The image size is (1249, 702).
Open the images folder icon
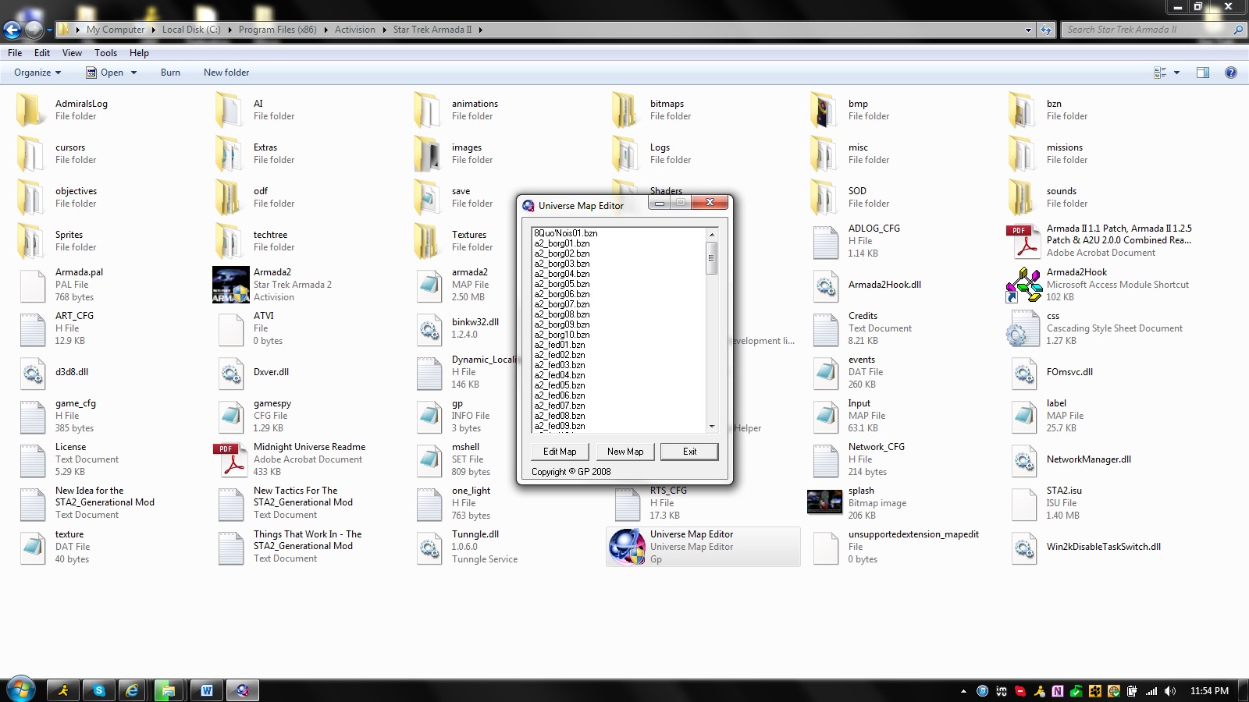[429, 154]
